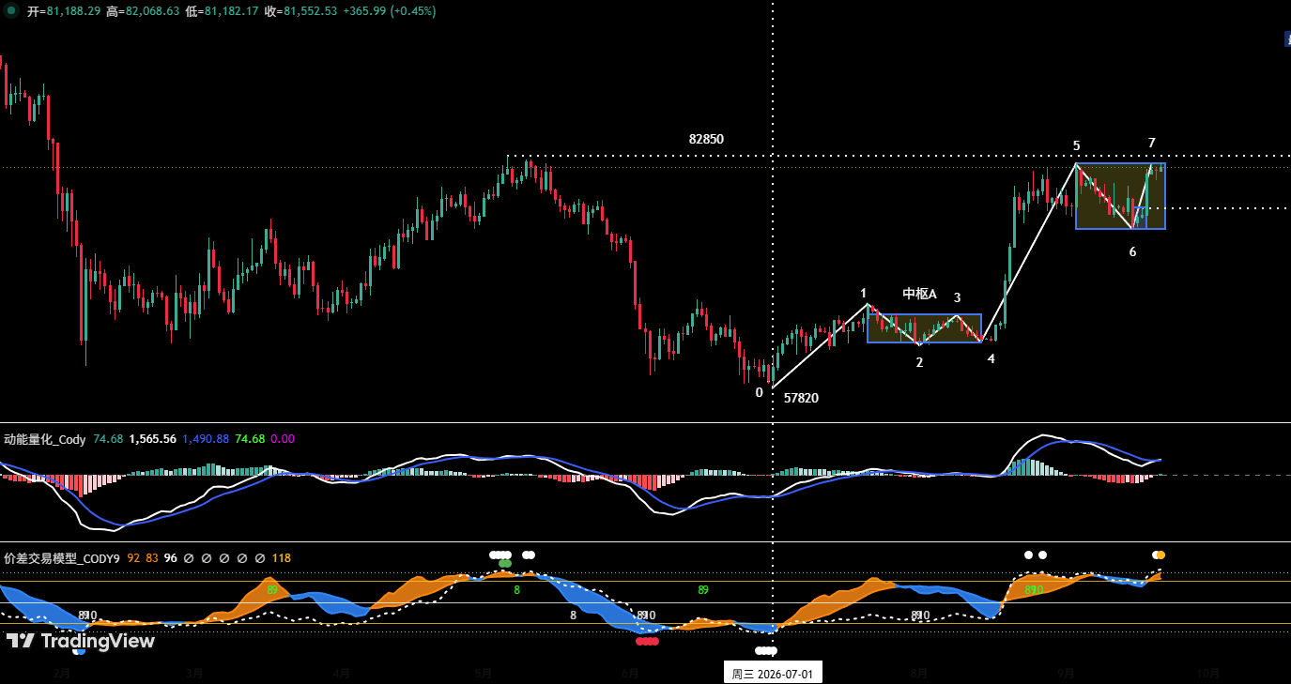Click the 10月 time axis label
Image resolution: width=1291 pixels, height=684 pixels.
tap(1208, 673)
